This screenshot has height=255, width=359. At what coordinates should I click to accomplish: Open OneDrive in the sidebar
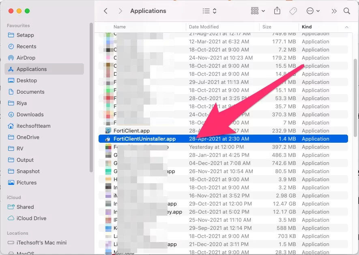(x=44, y=137)
